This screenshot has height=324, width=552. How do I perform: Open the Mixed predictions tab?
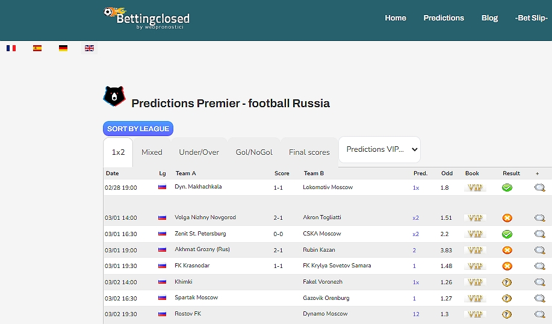[x=152, y=152]
